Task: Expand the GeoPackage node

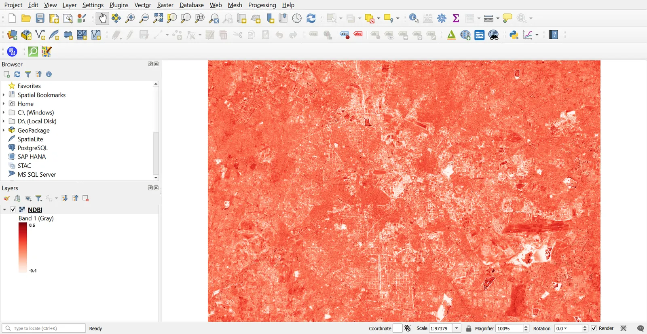Action: click(x=4, y=130)
